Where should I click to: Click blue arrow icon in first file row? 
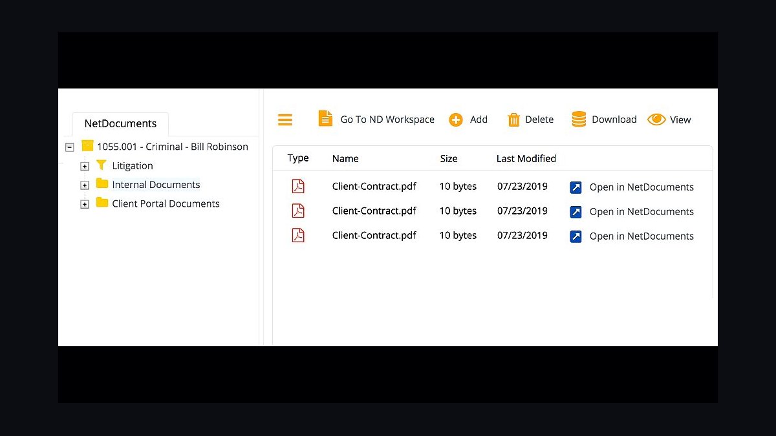point(576,187)
